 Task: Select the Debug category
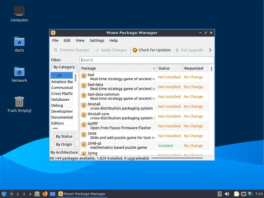62,105
